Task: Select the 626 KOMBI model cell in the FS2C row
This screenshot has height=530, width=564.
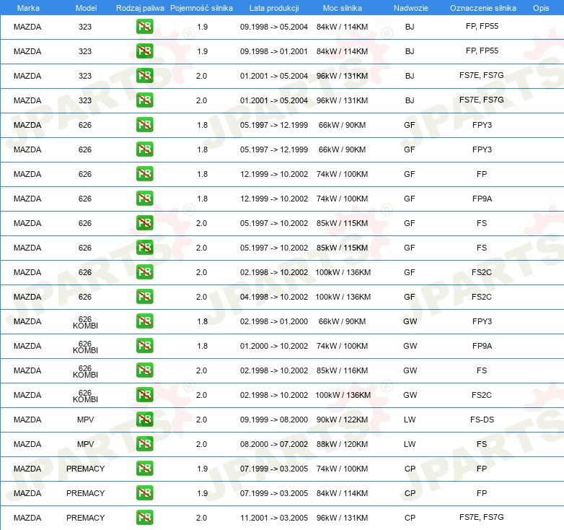Action: (x=85, y=396)
